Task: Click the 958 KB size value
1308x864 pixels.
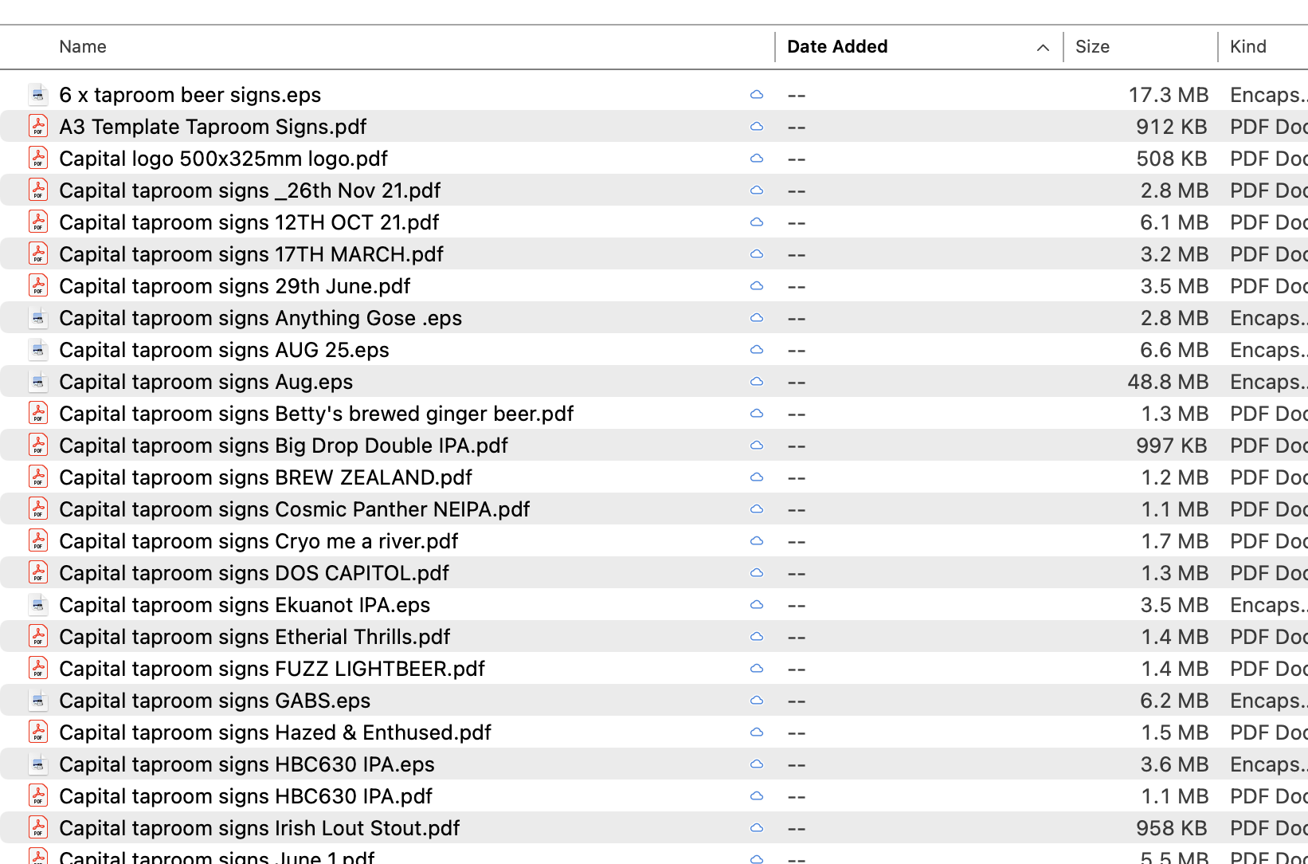Action: (x=1172, y=828)
